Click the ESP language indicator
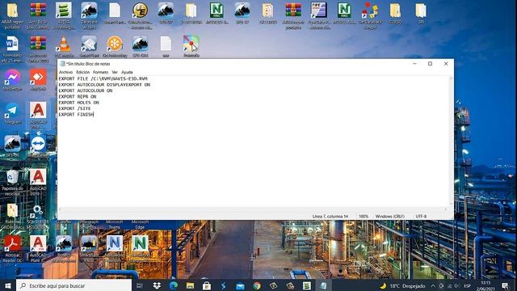The width and height of the screenshot is (517, 291). (x=467, y=285)
